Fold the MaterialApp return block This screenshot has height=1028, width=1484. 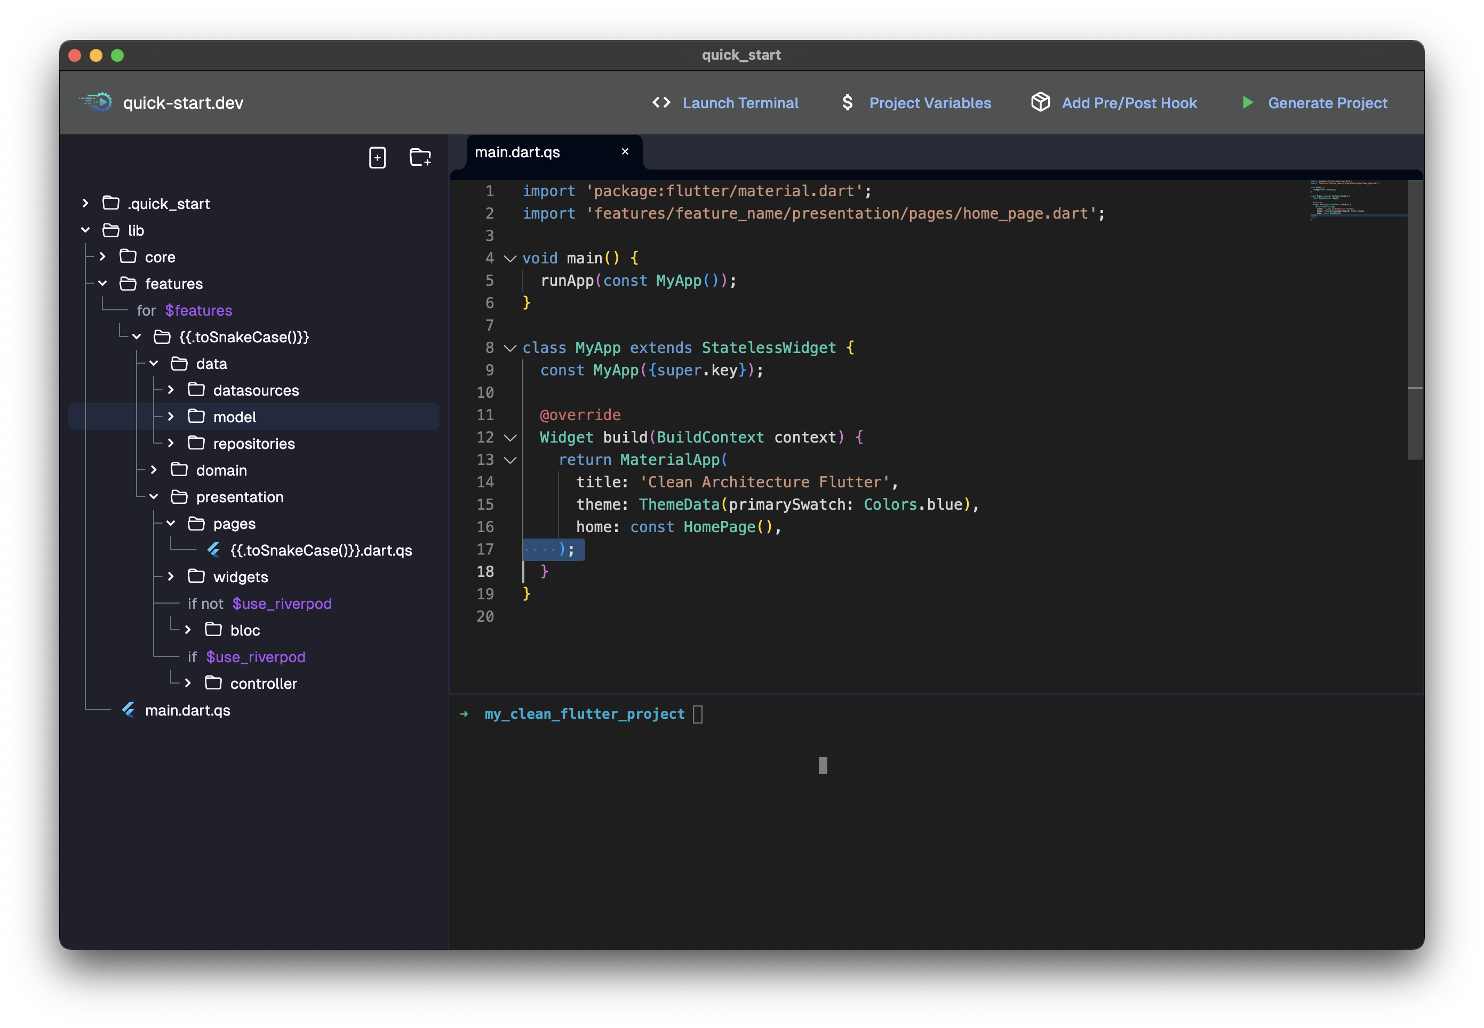click(510, 460)
